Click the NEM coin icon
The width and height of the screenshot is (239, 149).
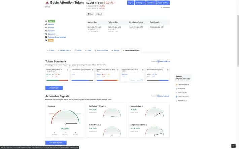tap(176, 88)
